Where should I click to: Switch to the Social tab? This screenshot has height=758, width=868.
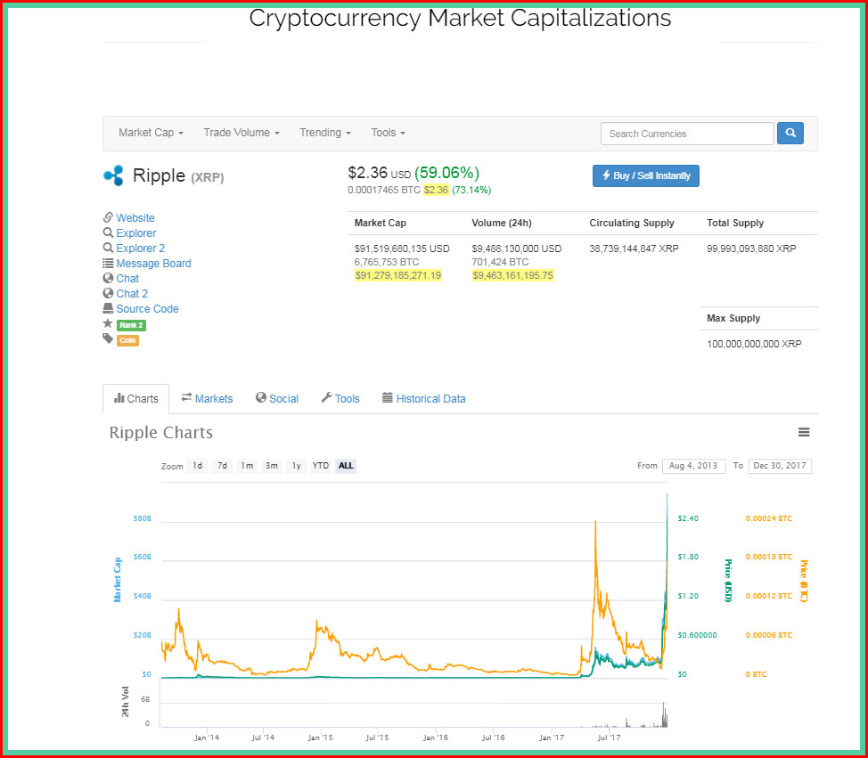[277, 398]
